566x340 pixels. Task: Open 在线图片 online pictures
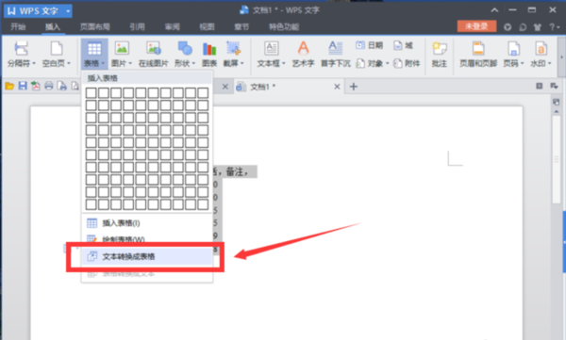click(154, 54)
